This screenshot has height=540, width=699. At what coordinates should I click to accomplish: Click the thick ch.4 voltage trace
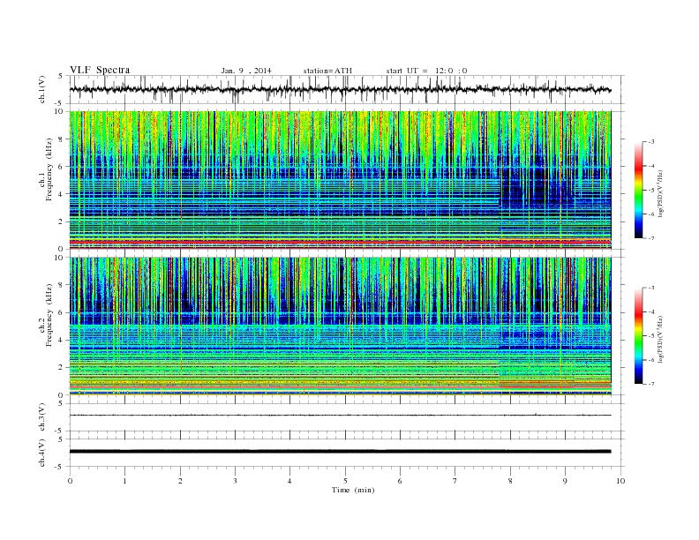[340, 452]
